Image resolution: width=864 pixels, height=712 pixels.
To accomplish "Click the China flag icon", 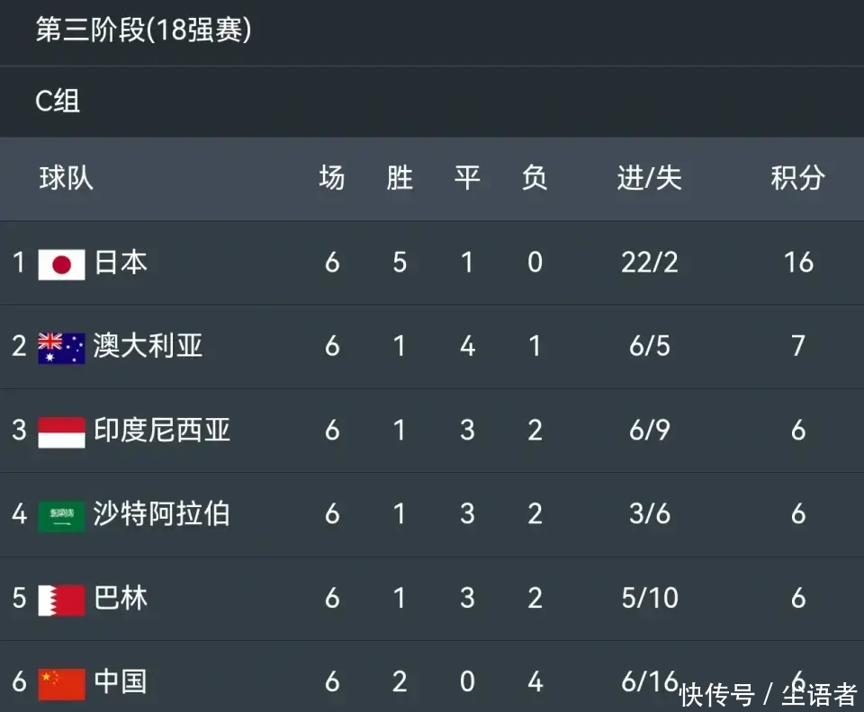I will tap(61, 683).
